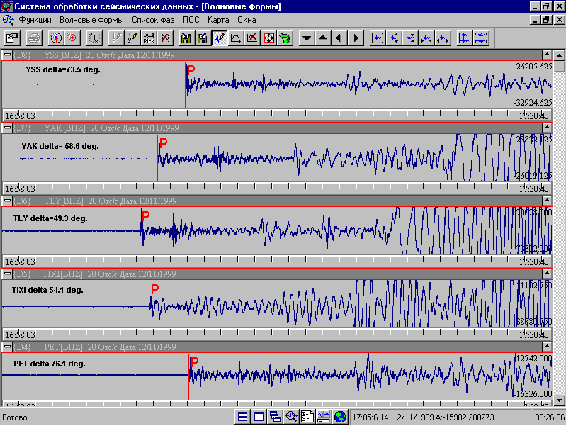566x426 pixels.
Task: Click the red spectrum curve icon
Action: tap(96, 38)
